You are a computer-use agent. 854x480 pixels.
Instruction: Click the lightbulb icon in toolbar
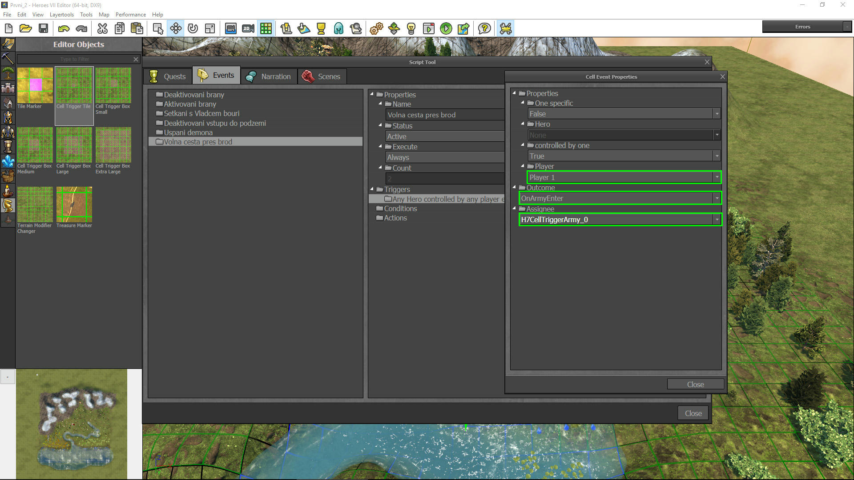point(411,28)
